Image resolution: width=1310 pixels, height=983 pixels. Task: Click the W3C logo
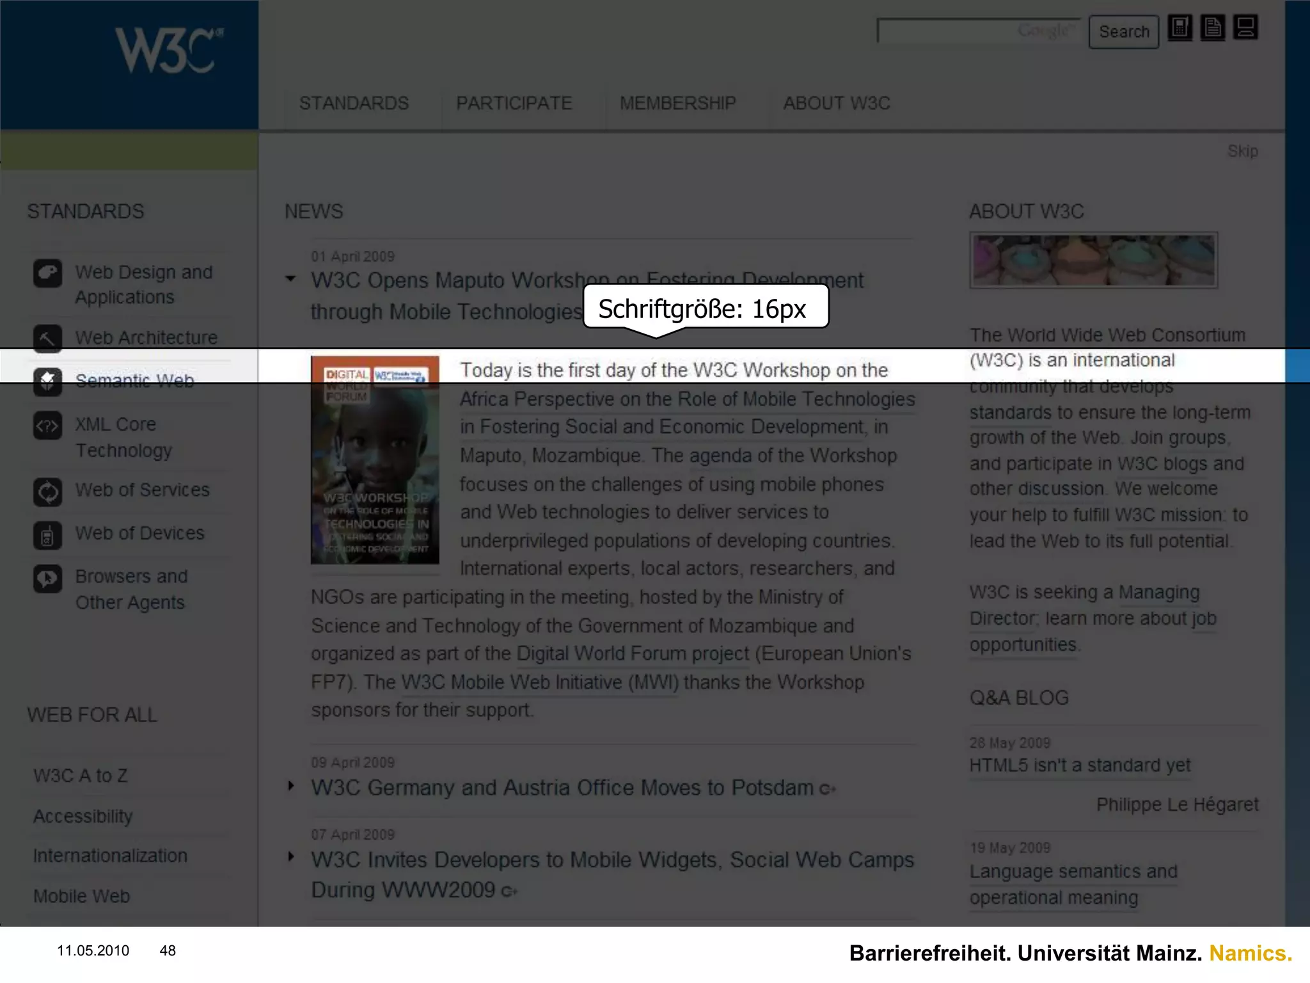(x=168, y=51)
